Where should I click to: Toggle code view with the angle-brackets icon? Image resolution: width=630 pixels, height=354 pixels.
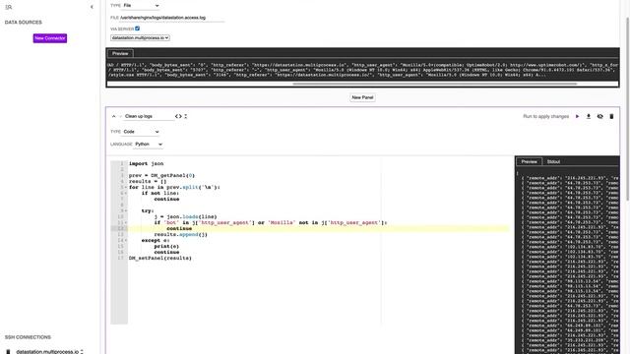pos(178,116)
